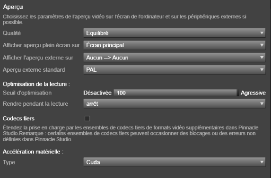Viewport: 271px width, 178px height.
Task: Click the Qualité setting label
Action: [12, 33]
